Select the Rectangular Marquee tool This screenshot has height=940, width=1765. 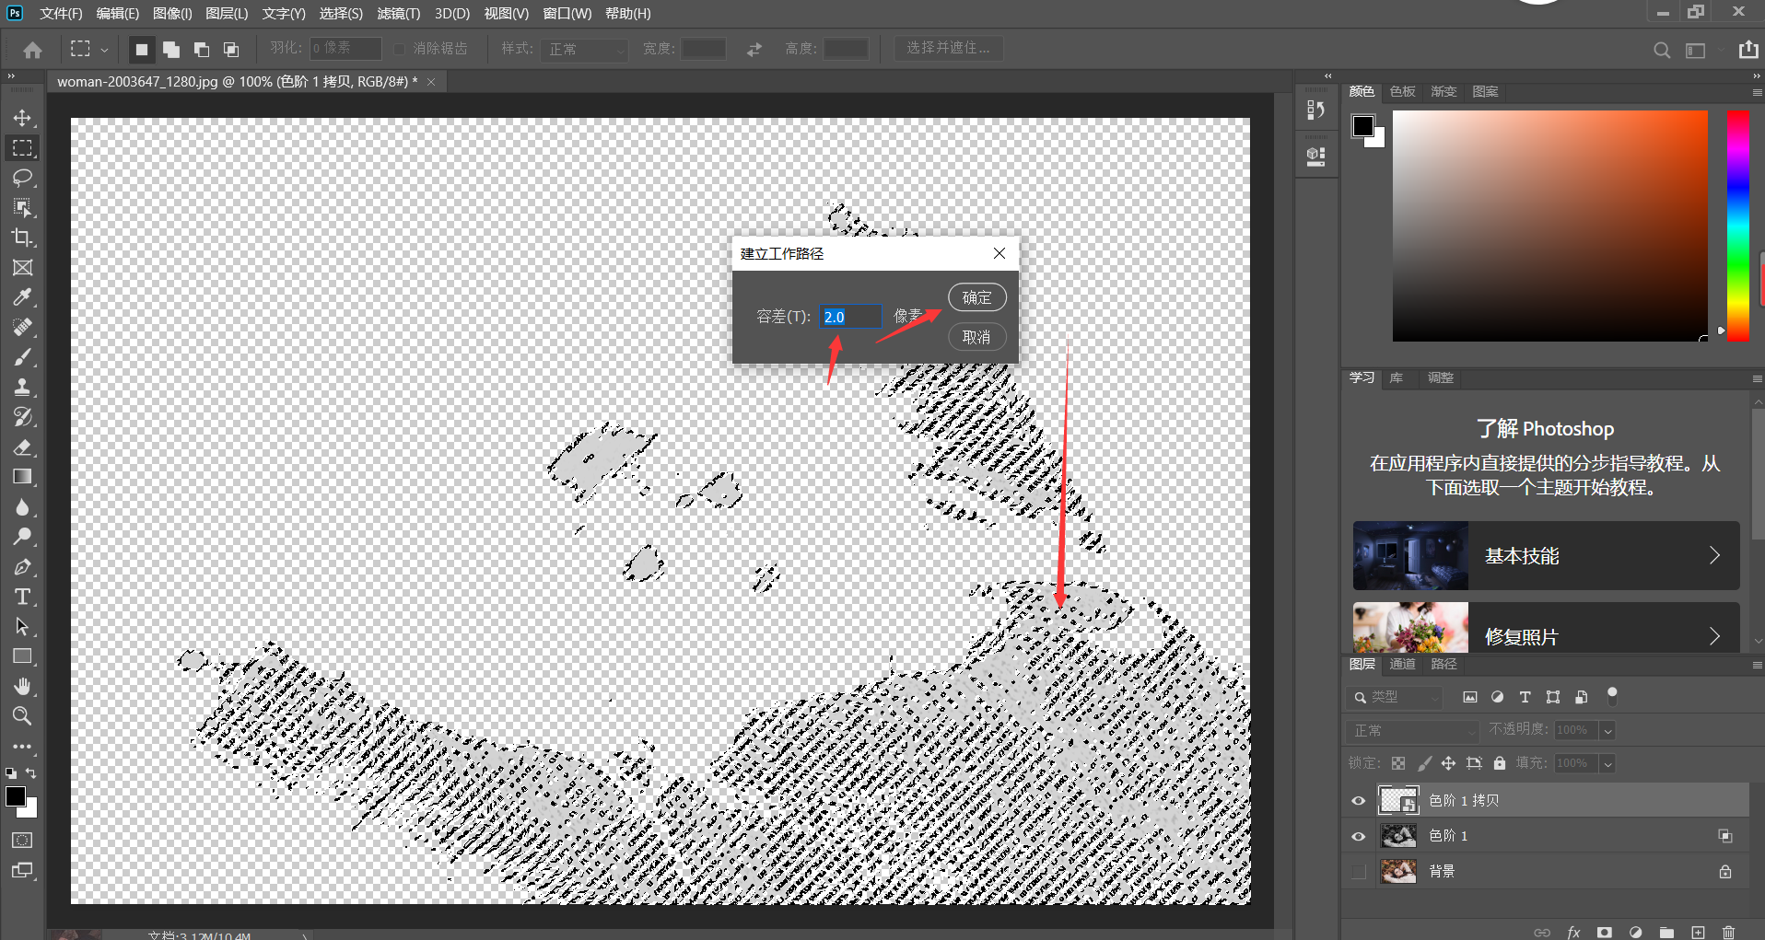23,148
